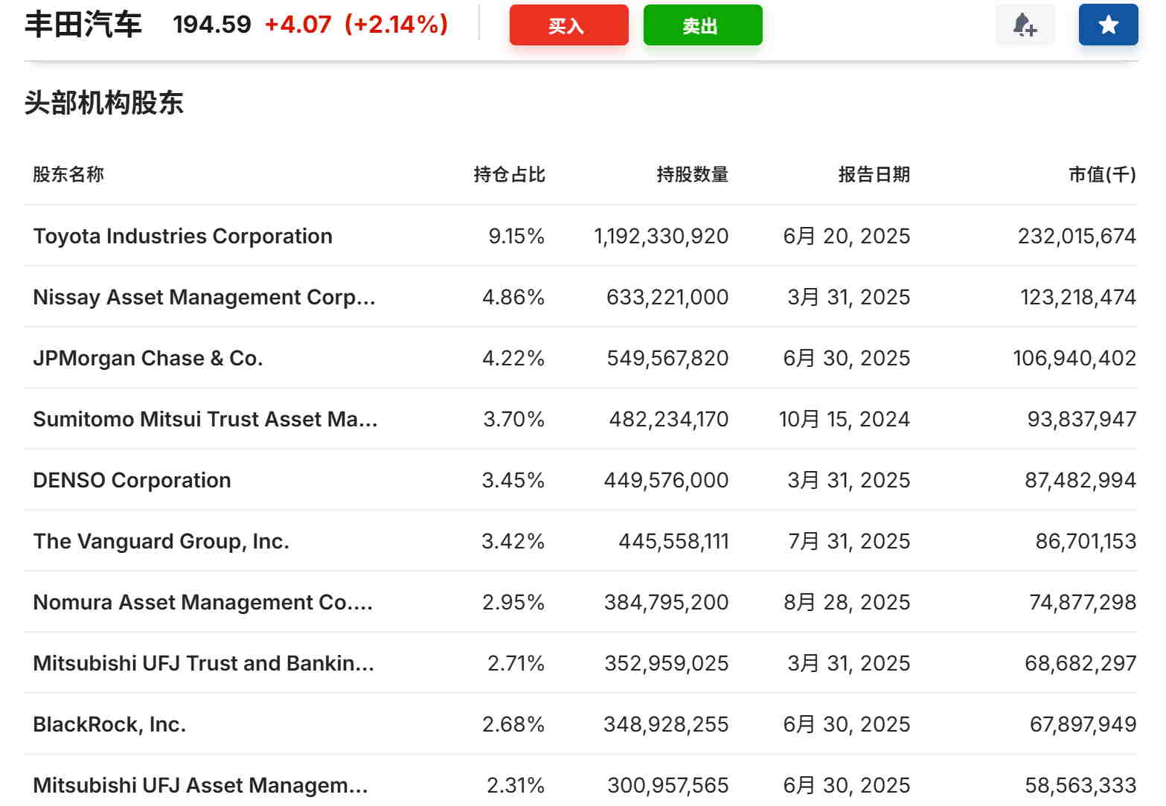The image size is (1166, 806).
Task: Click BlackRock, Inc. shareholder name
Action: [110, 725]
